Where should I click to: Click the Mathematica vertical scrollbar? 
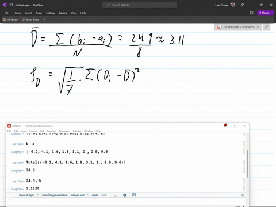247,163
